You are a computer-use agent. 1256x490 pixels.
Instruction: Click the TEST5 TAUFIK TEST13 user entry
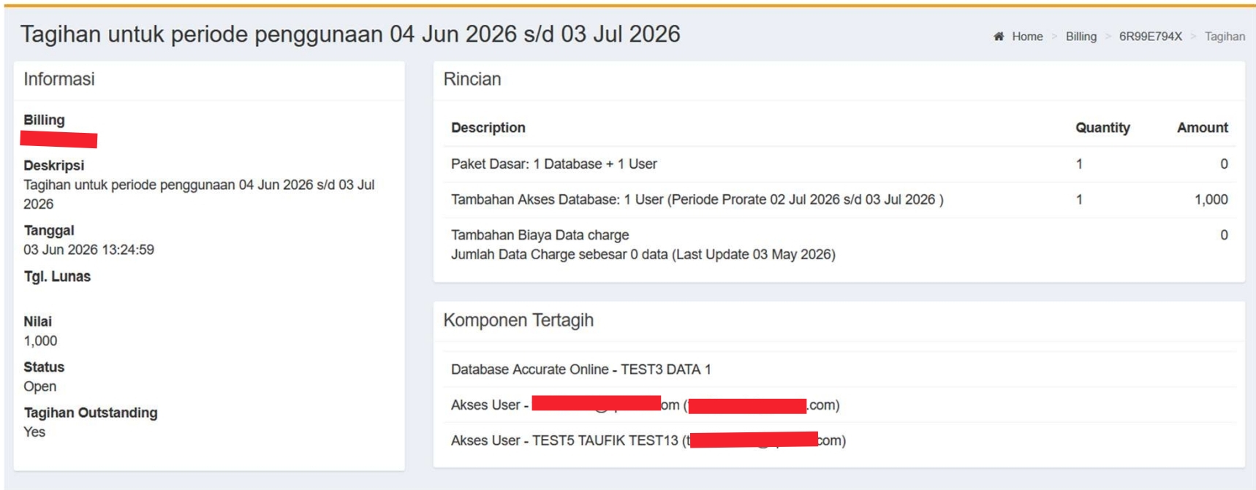click(605, 441)
